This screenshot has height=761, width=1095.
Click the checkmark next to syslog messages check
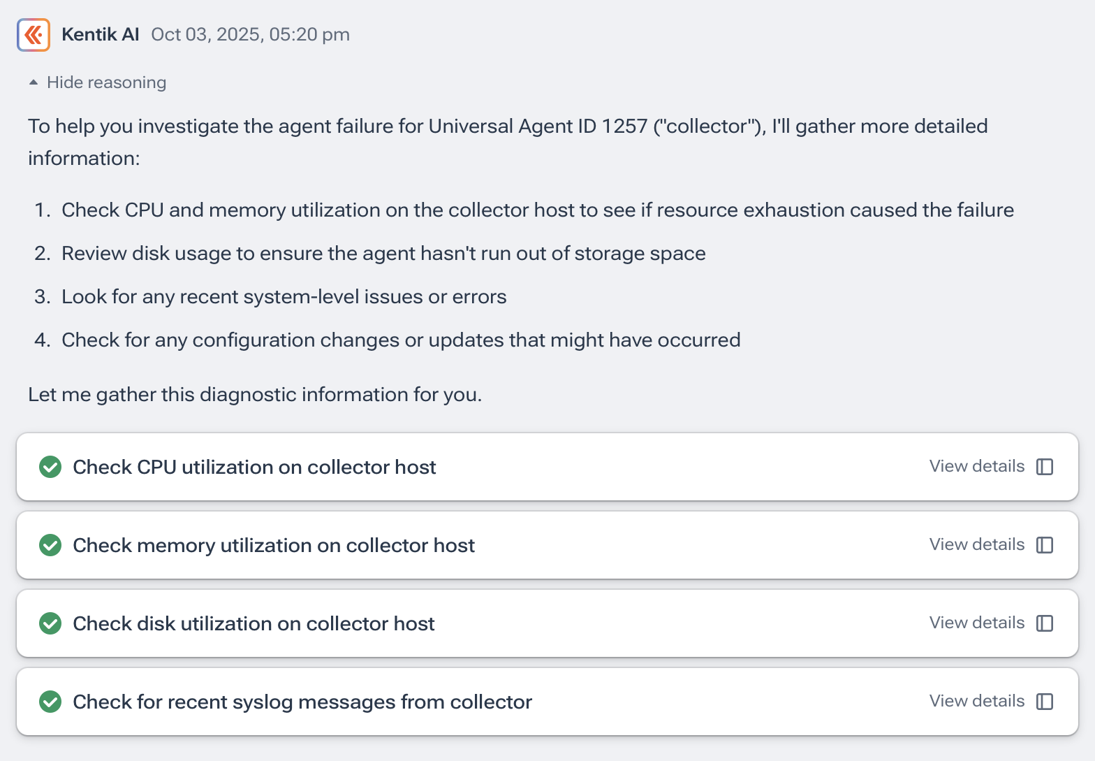click(x=50, y=702)
